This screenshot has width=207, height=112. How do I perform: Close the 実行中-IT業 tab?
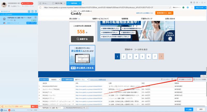(x=64, y=3)
